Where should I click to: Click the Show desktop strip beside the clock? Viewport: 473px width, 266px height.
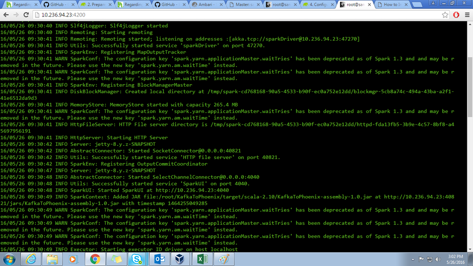click(471, 259)
